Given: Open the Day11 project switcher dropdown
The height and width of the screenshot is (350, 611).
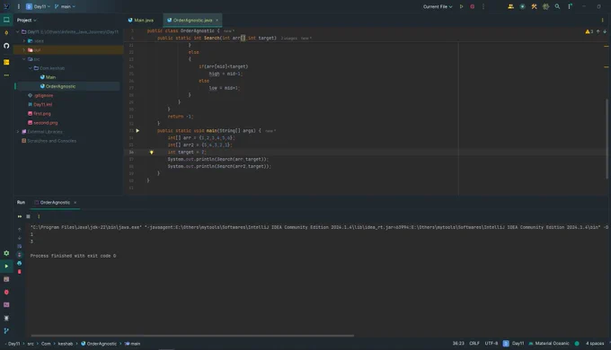Looking at the screenshot, I should (x=38, y=6).
